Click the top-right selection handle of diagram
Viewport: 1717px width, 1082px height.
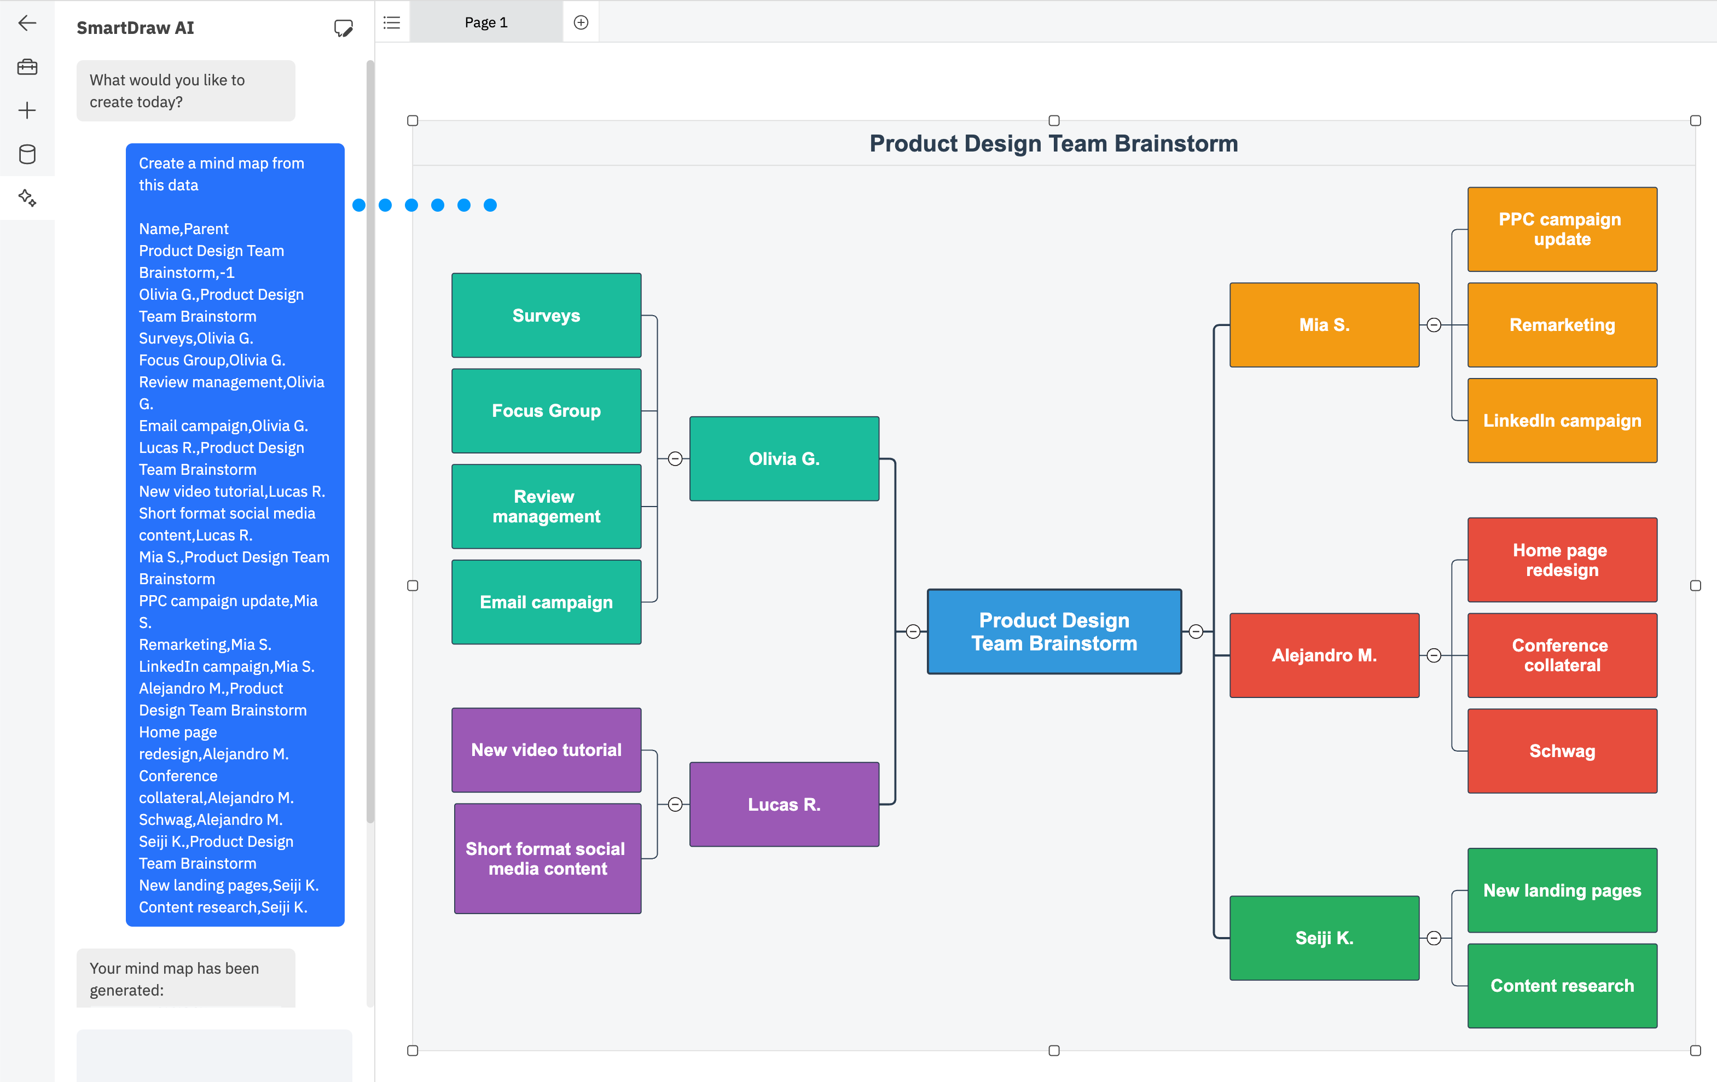(1696, 120)
